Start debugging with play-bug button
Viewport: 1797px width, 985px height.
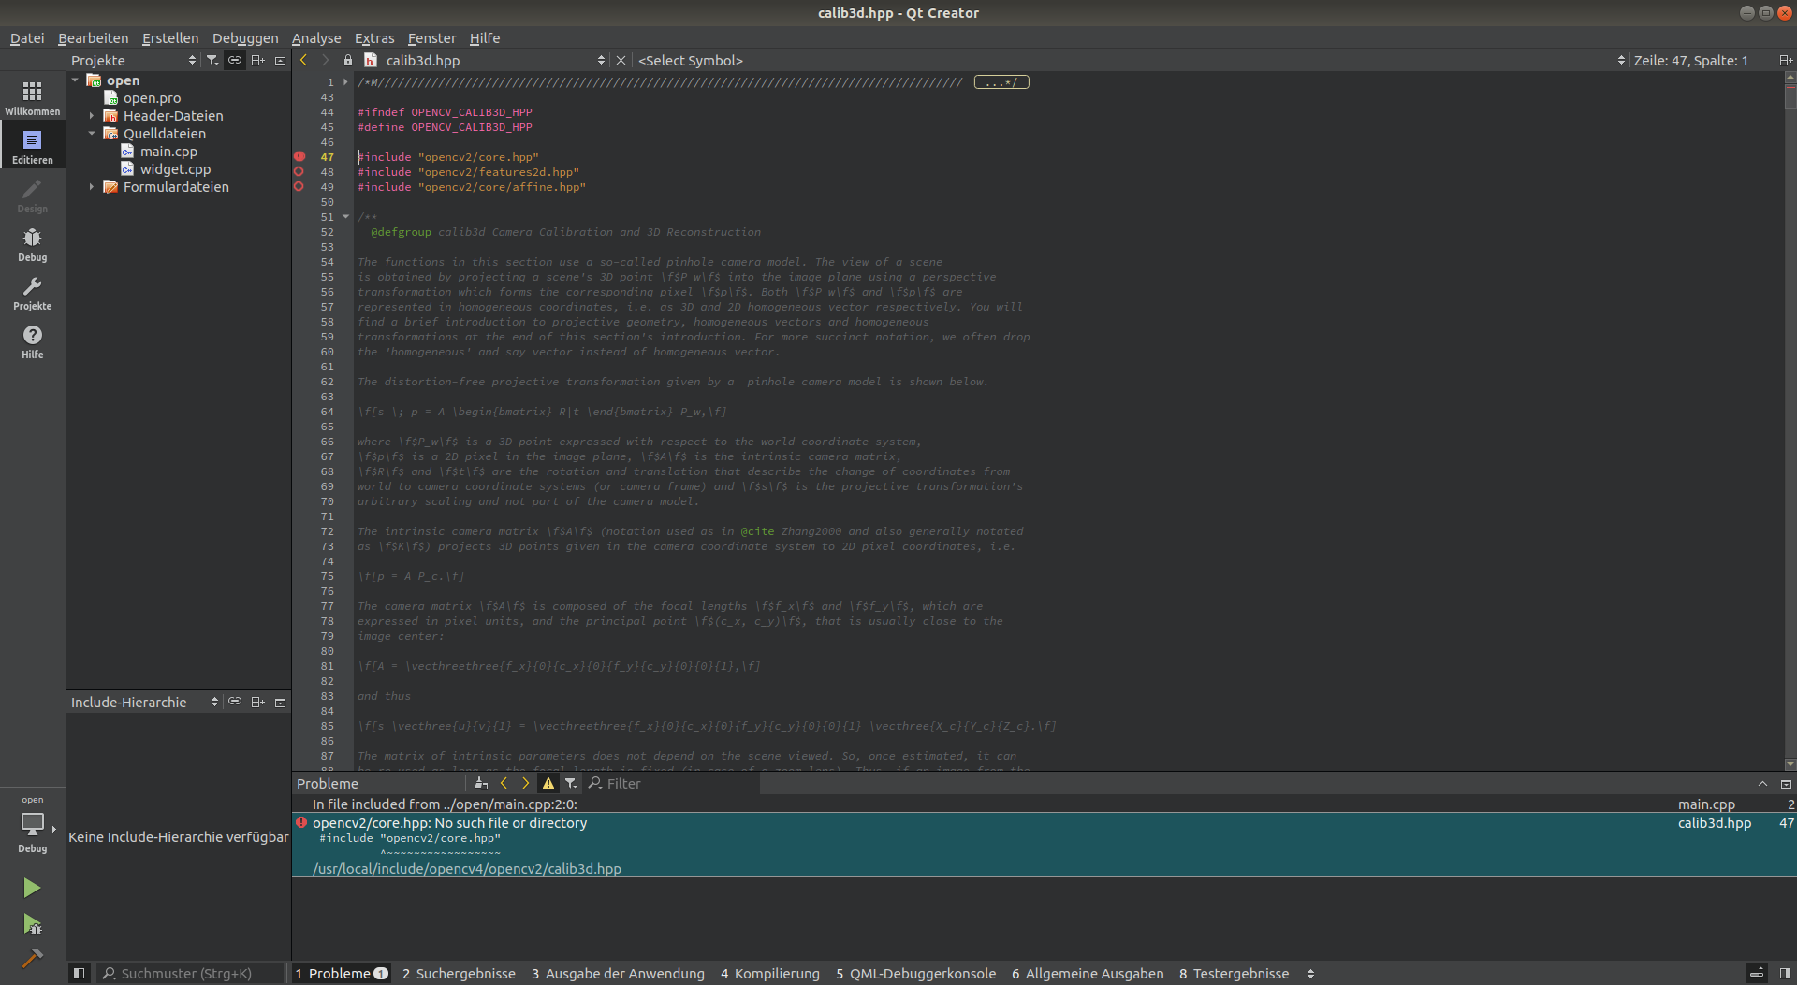32,924
